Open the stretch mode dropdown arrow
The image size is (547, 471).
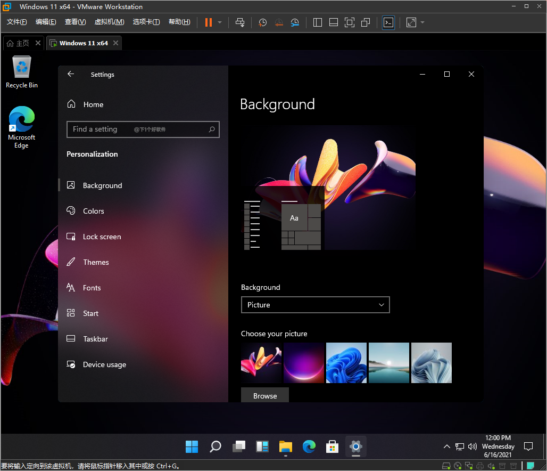[421, 22]
